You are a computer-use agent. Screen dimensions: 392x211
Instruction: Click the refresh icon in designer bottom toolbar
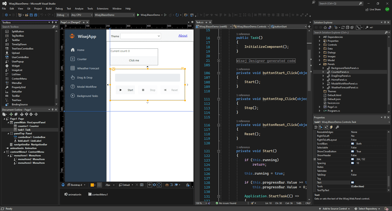tap(154, 185)
